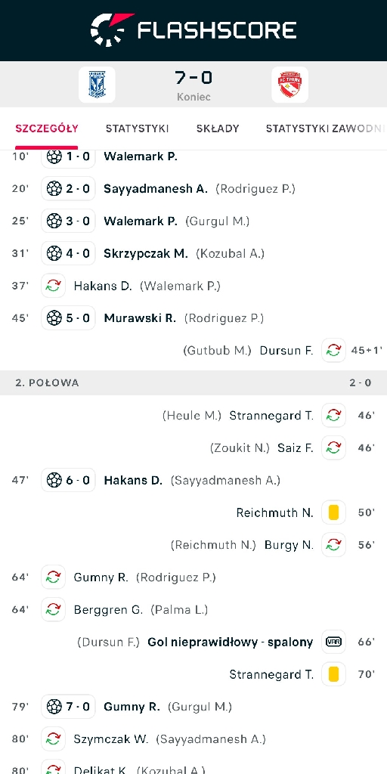Screen dimensions: 387x774
Task: Click Reichmuth's yellow card icon at 50'
Action: point(333,512)
